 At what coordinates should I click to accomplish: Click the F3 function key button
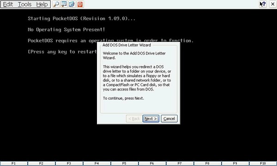click(x=69, y=163)
